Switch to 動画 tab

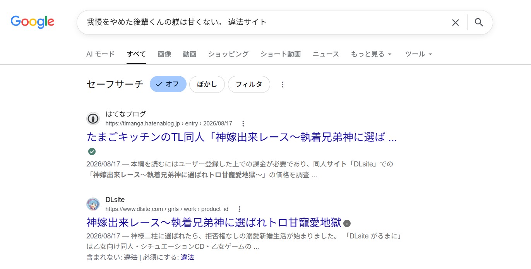click(190, 54)
